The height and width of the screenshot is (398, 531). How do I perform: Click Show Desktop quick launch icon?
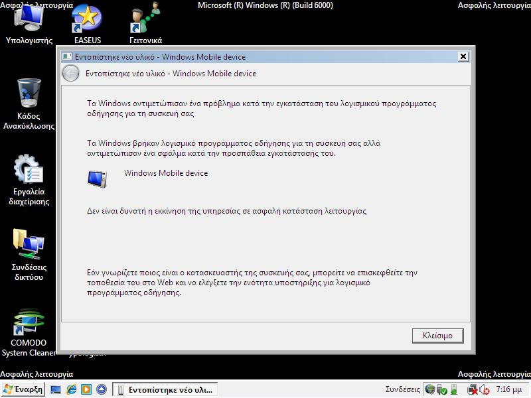56,390
